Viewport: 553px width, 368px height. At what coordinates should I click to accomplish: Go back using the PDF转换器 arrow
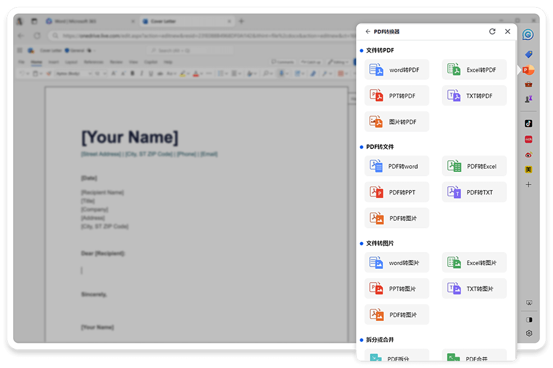[368, 32]
